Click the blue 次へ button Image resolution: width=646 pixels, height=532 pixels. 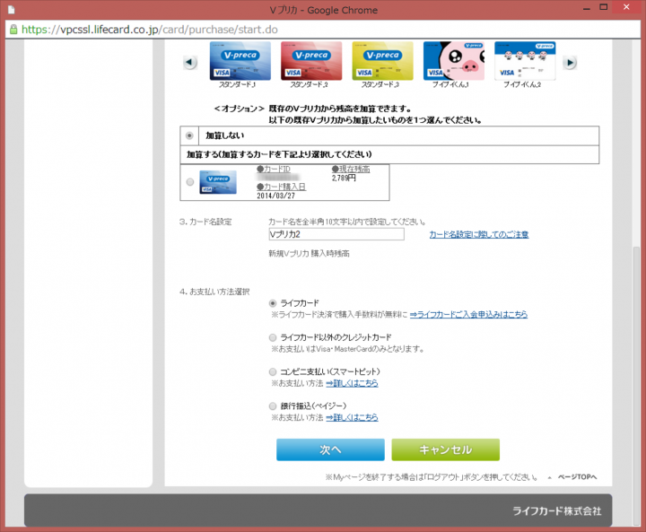[x=330, y=449]
